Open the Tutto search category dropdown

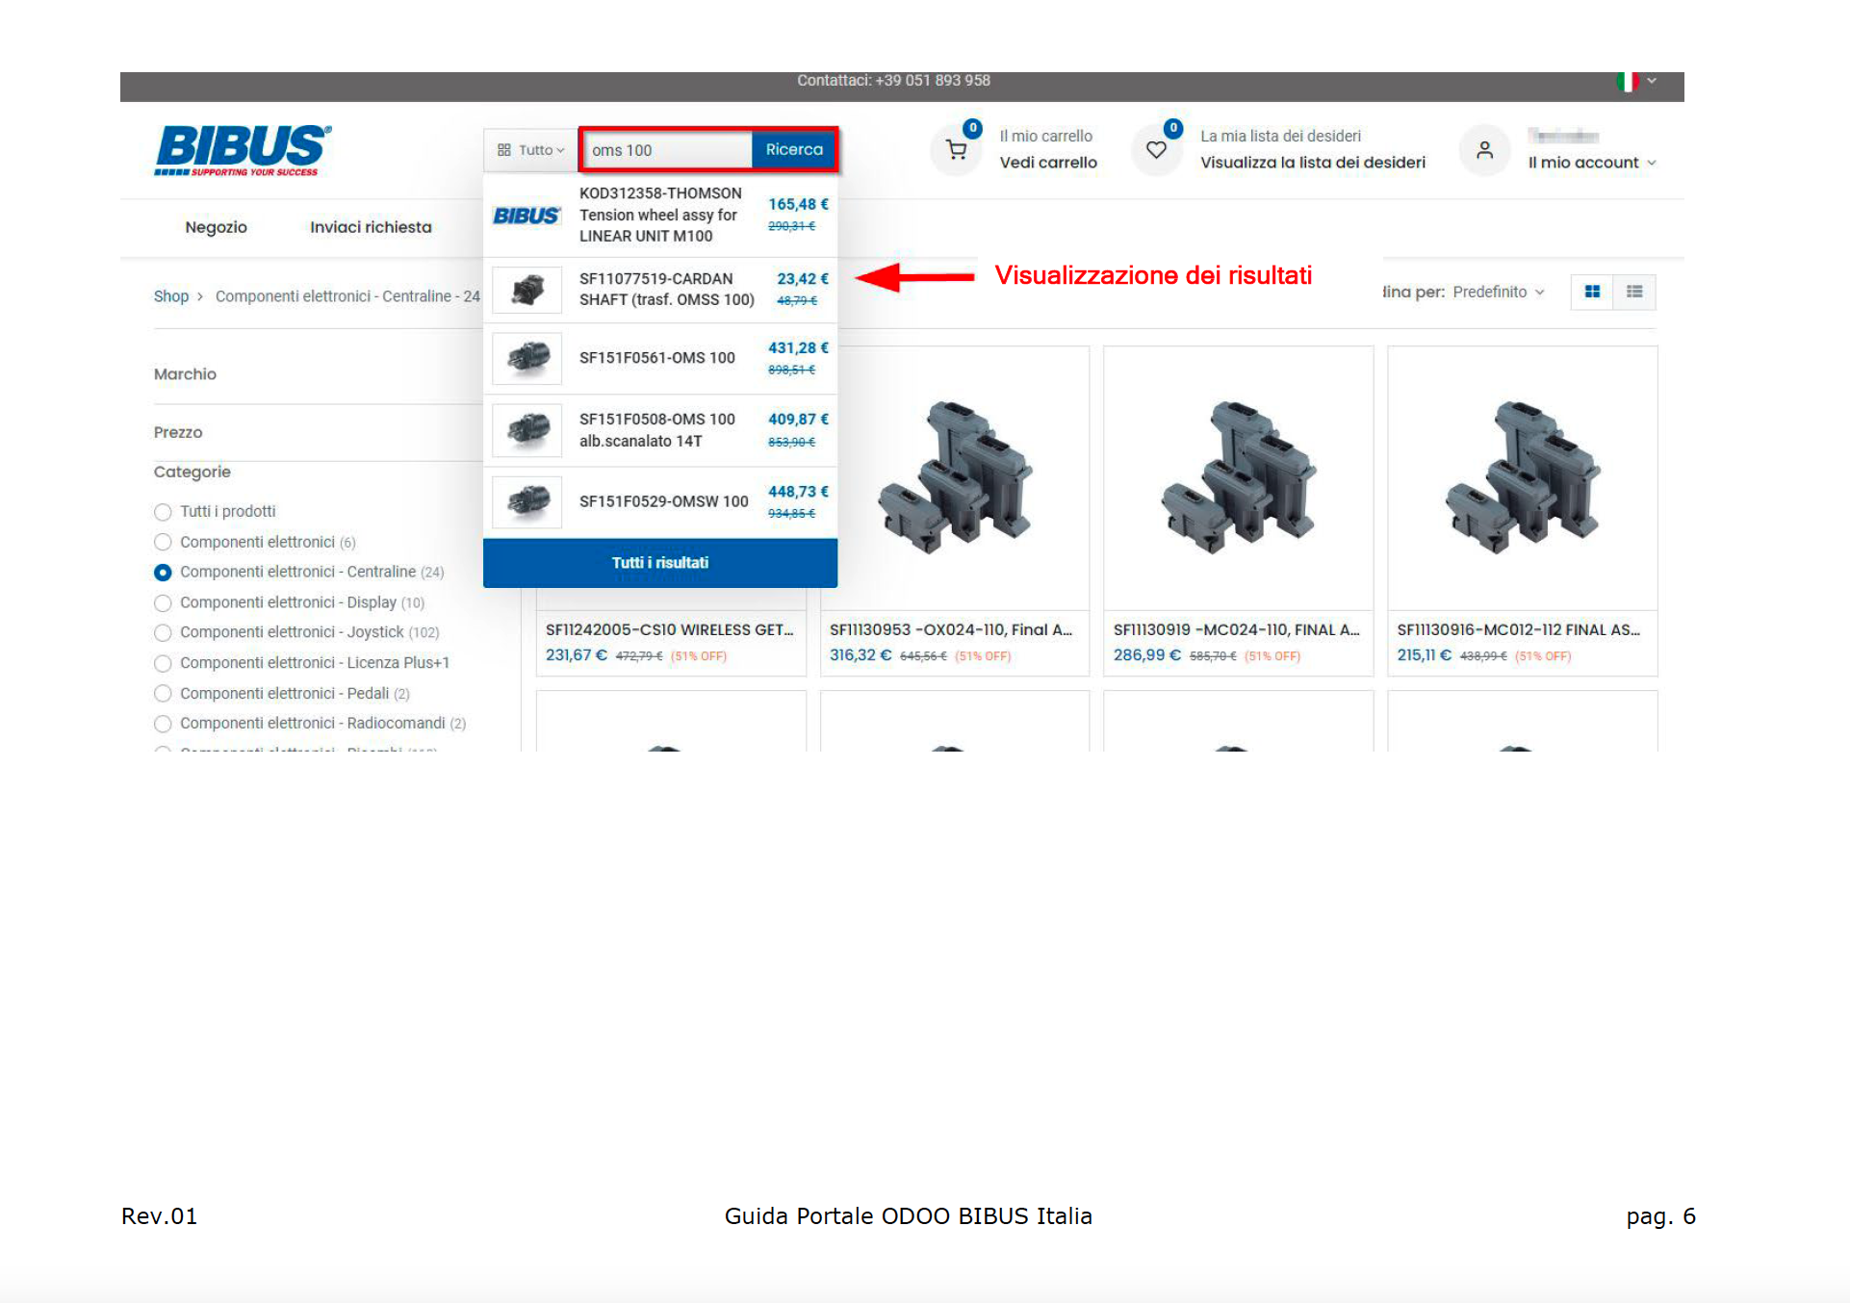pyautogui.click(x=530, y=150)
